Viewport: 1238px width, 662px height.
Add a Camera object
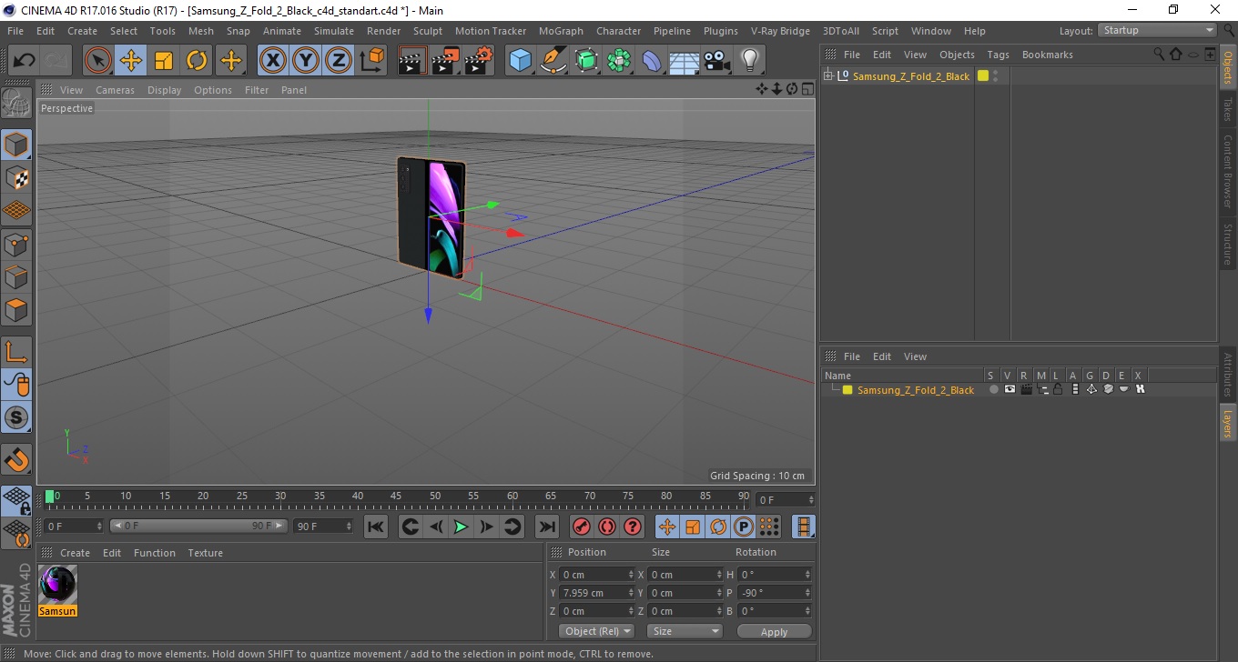pyautogui.click(x=717, y=61)
